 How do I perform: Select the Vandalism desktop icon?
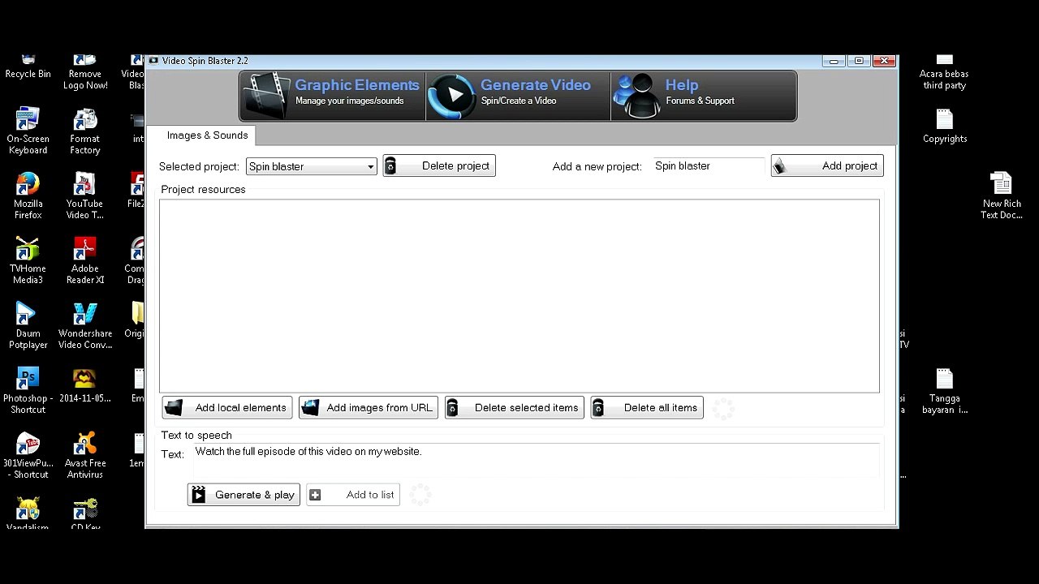point(28,514)
